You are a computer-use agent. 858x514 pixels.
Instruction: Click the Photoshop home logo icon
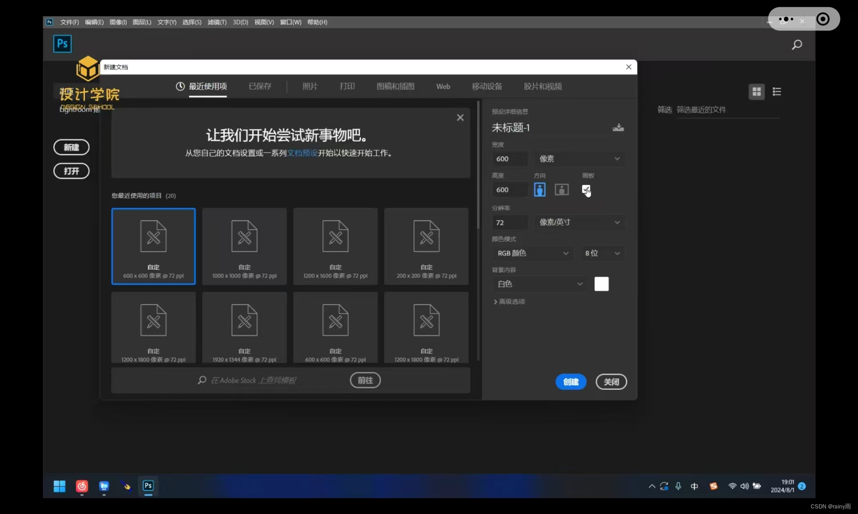[62, 44]
